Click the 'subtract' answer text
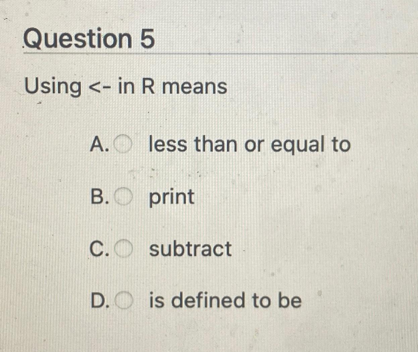This screenshot has height=352, width=418. (x=190, y=249)
